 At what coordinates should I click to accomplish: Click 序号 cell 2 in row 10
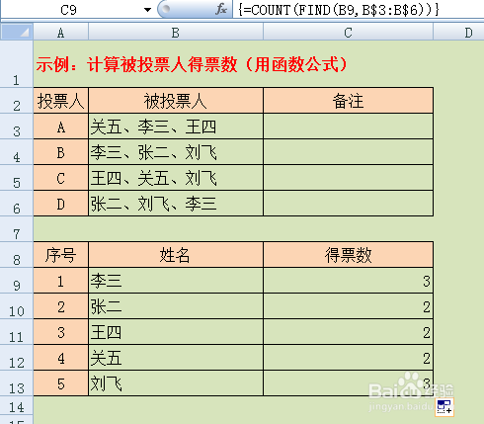(61, 306)
